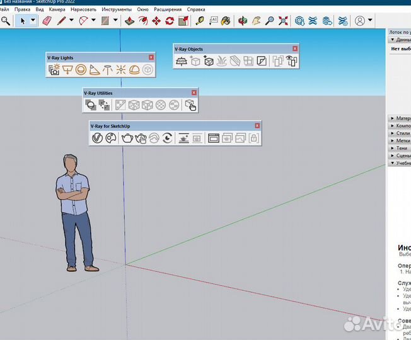411x340 pixels.
Task: Expand the Материалы tray panel
Action: (400, 118)
